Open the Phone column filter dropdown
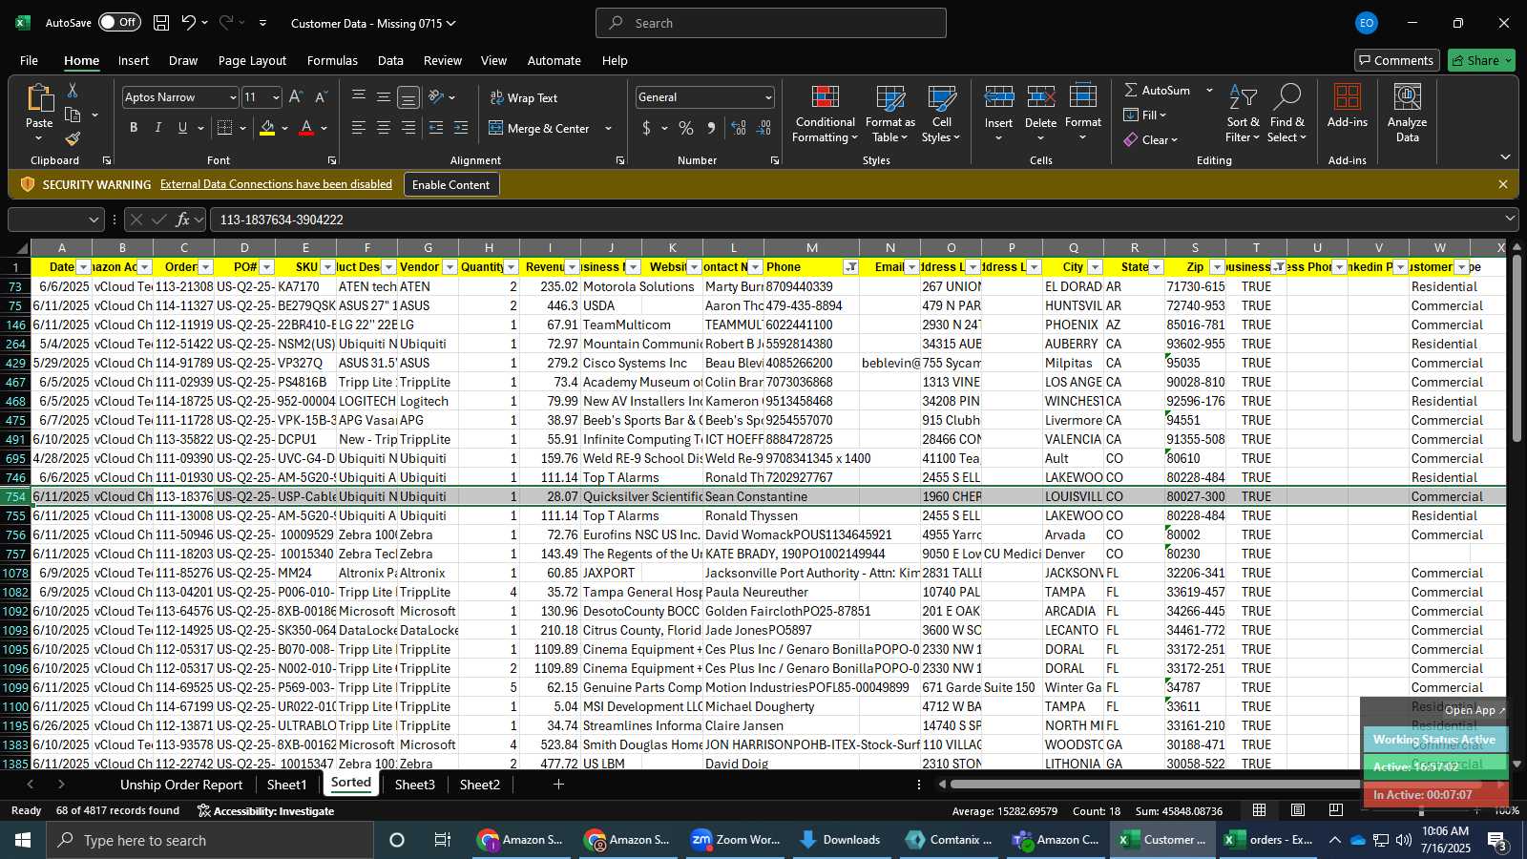This screenshot has width=1527, height=859. point(851,267)
